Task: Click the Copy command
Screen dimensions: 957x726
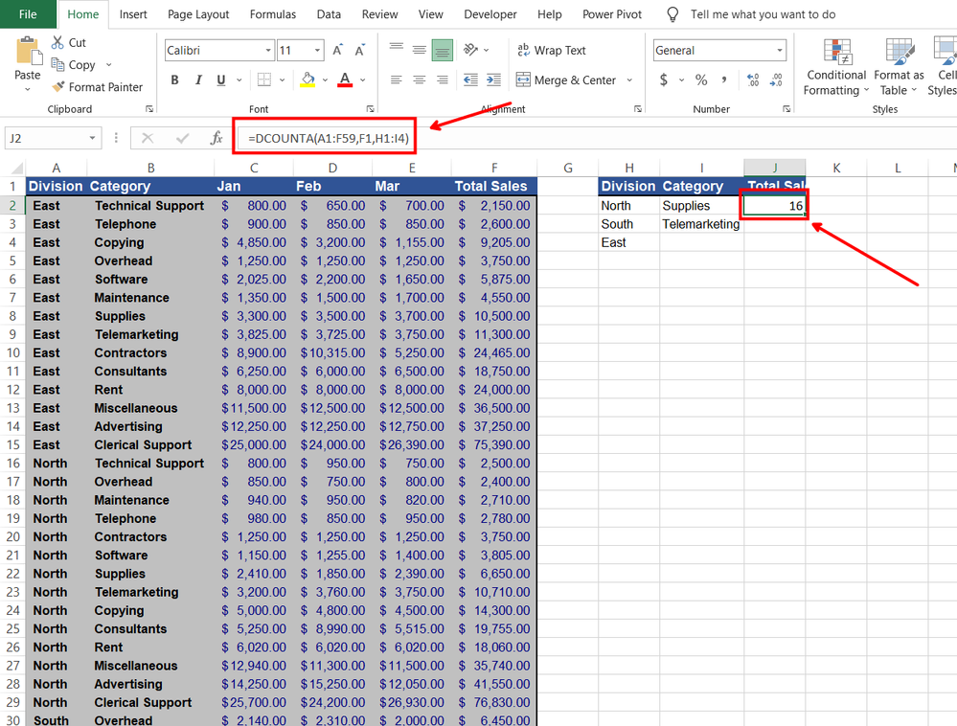Action: coord(79,64)
